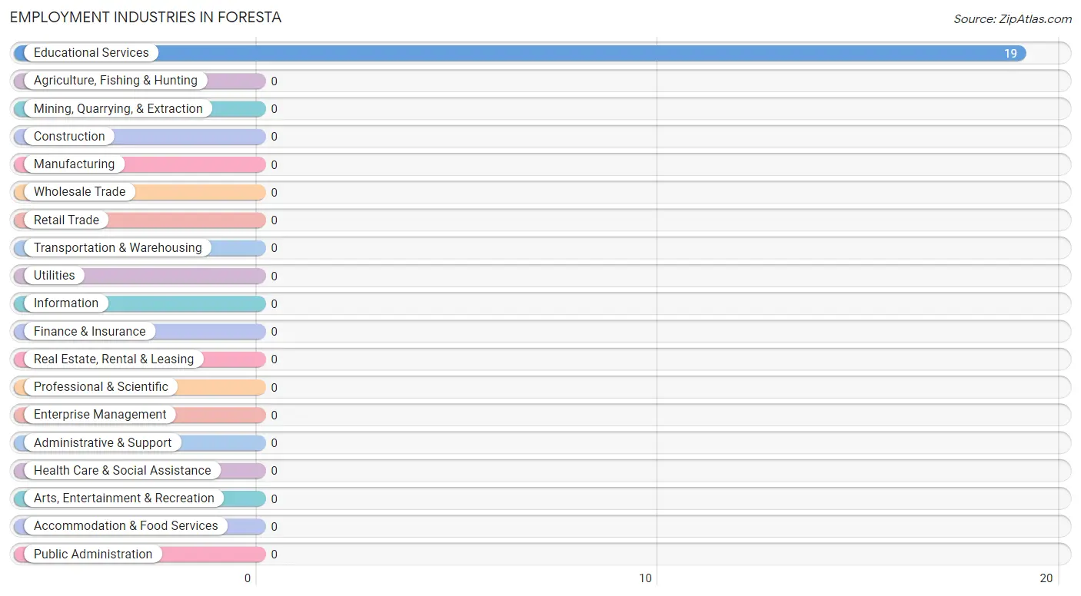Screen dimensions: 1081x596
Task: Click the 0 value beside Agriculture, Fishing & Hunting
Action: click(274, 81)
